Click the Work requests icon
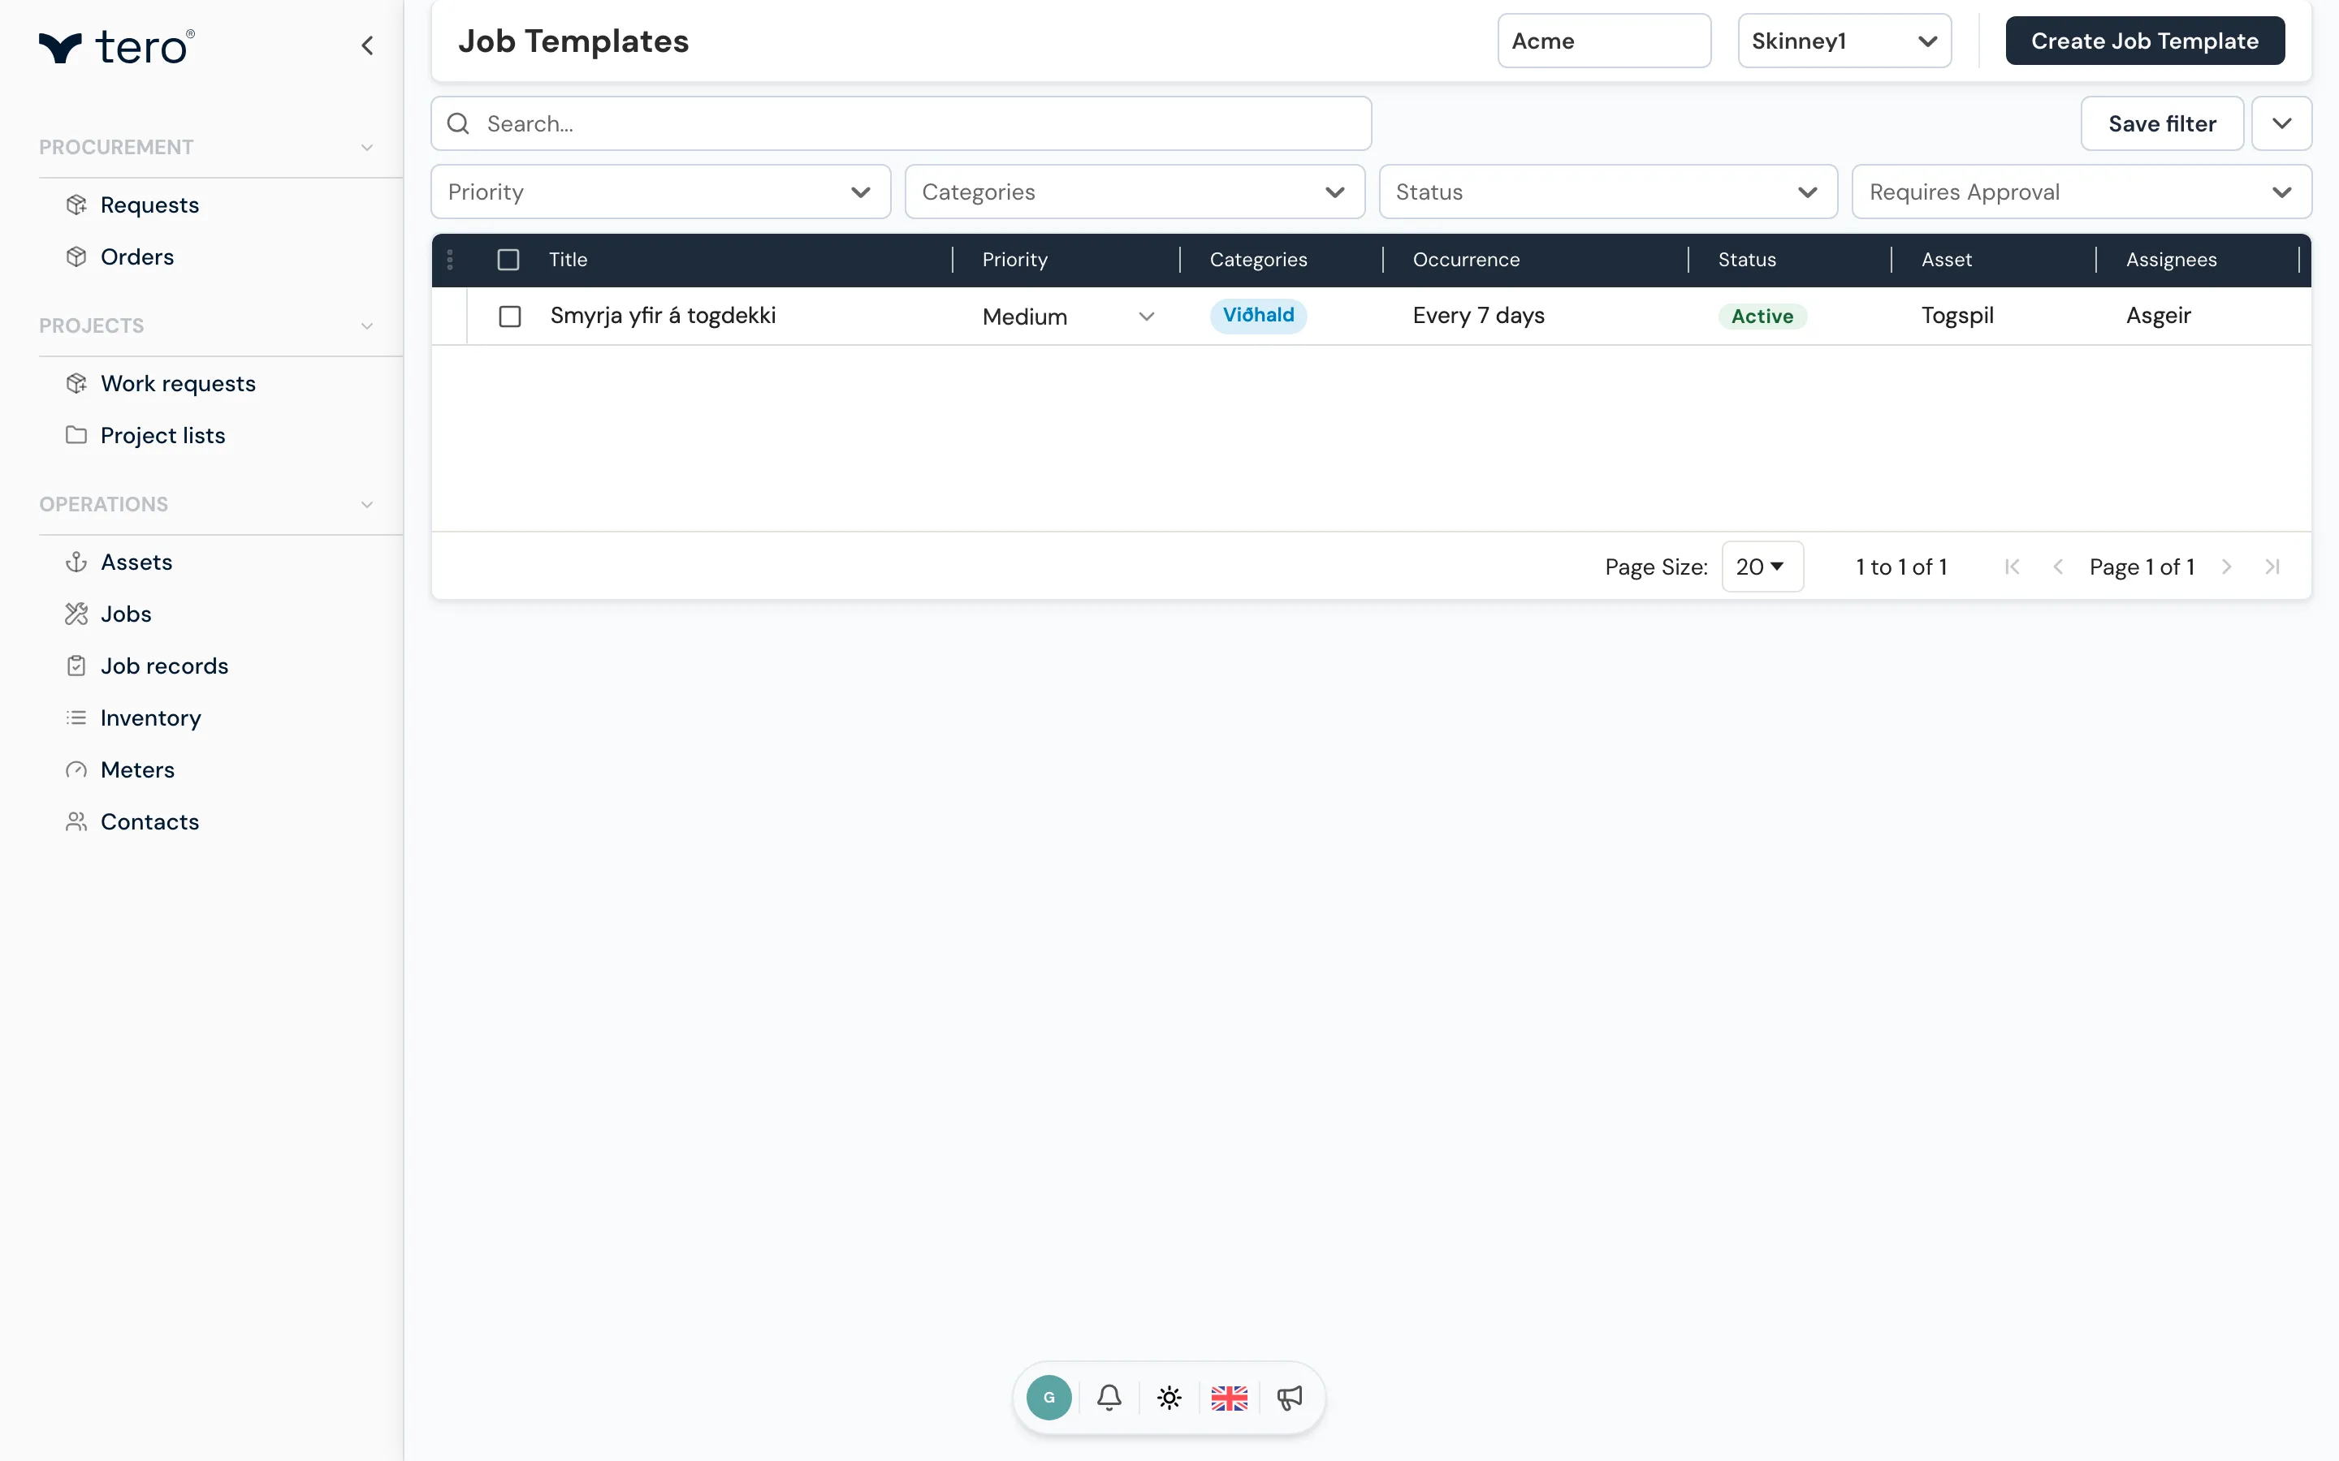Viewport: 2339px width, 1461px height. point(76,384)
